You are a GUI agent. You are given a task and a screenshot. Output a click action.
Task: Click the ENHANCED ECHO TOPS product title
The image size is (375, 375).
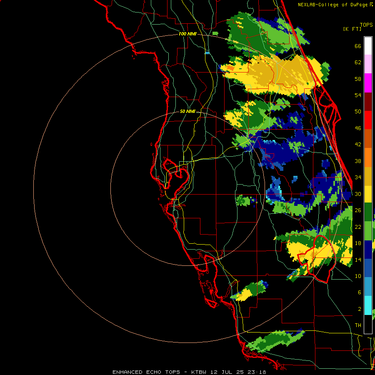[146, 372]
